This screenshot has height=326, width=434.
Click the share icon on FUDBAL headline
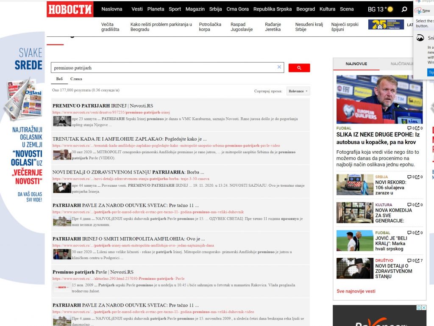[x=417, y=128]
